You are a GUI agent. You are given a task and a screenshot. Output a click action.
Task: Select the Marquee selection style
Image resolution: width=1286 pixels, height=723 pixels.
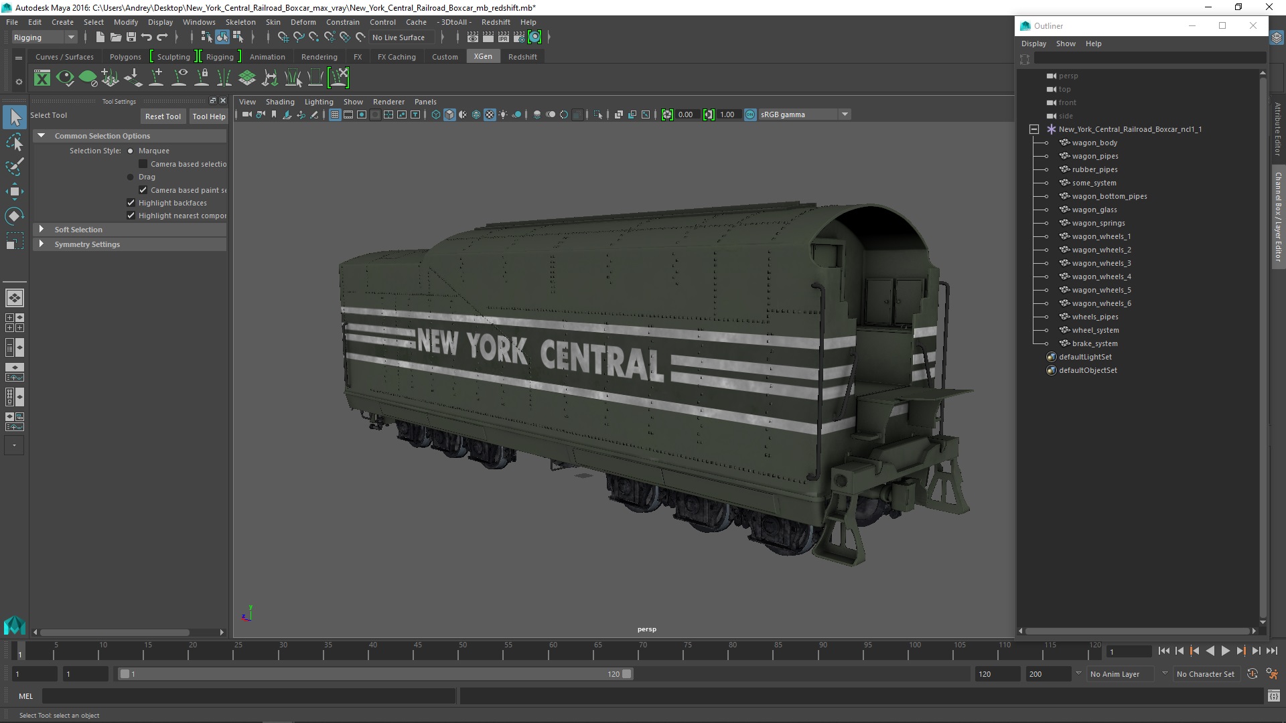click(x=131, y=151)
